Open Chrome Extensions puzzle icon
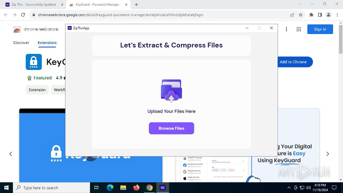Viewport: 343px width, 193px height. click(x=311, y=15)
